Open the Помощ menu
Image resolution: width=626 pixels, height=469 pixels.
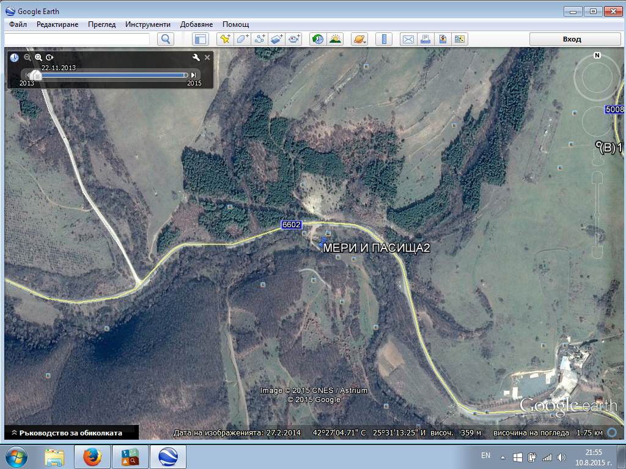coord(235,24)
